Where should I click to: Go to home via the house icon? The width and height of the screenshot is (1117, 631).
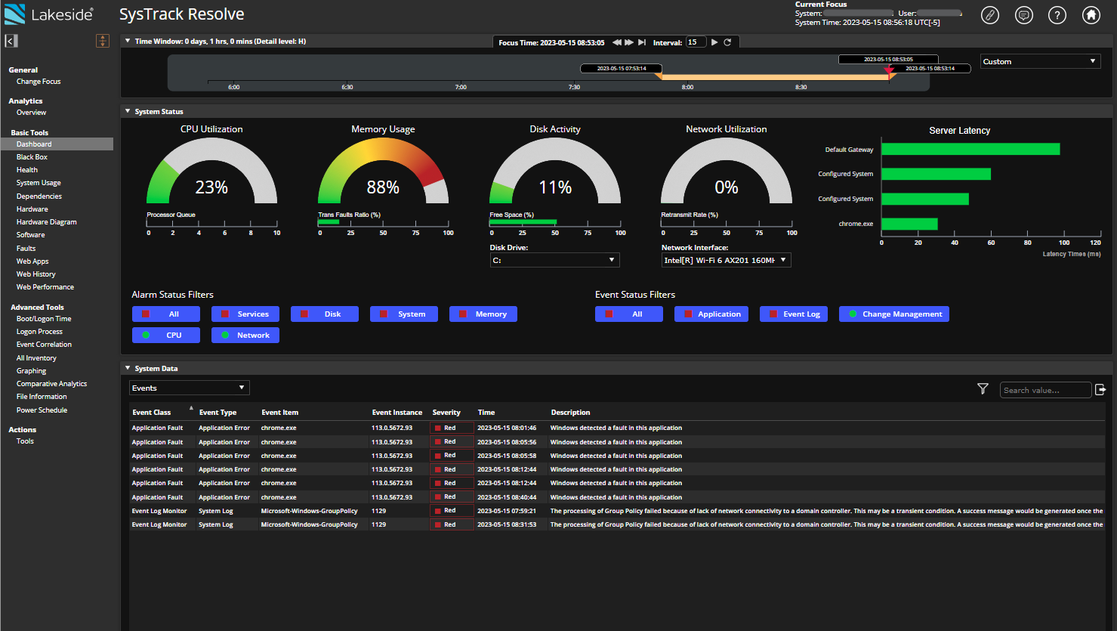click(x=1091, y=15)
